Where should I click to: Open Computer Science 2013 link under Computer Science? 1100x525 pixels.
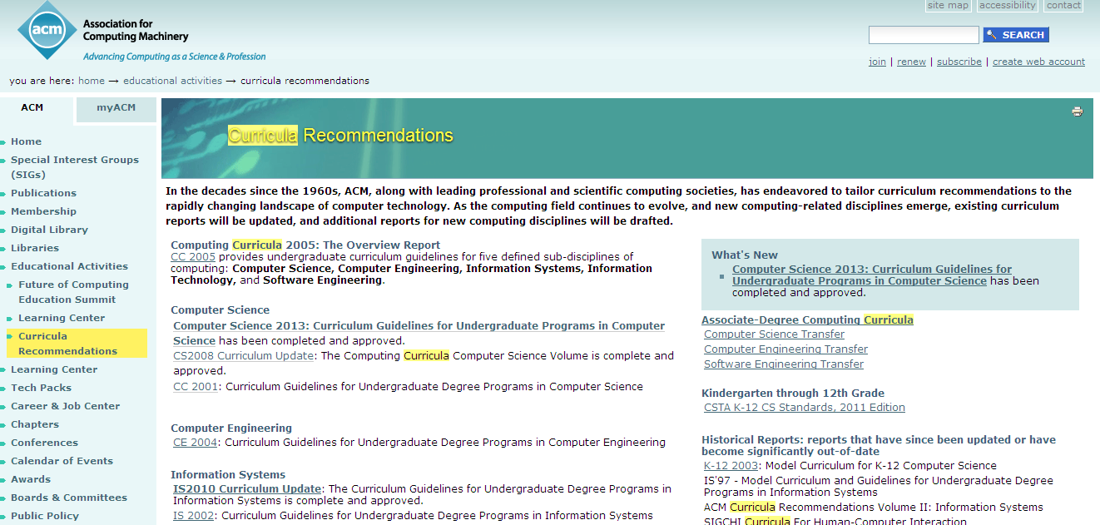point(419,333)
